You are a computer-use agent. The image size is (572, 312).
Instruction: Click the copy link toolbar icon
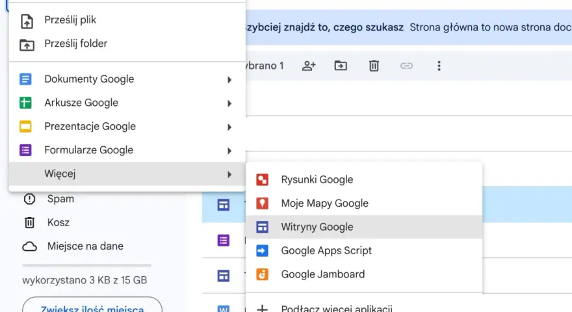click(x=406, y=66)
